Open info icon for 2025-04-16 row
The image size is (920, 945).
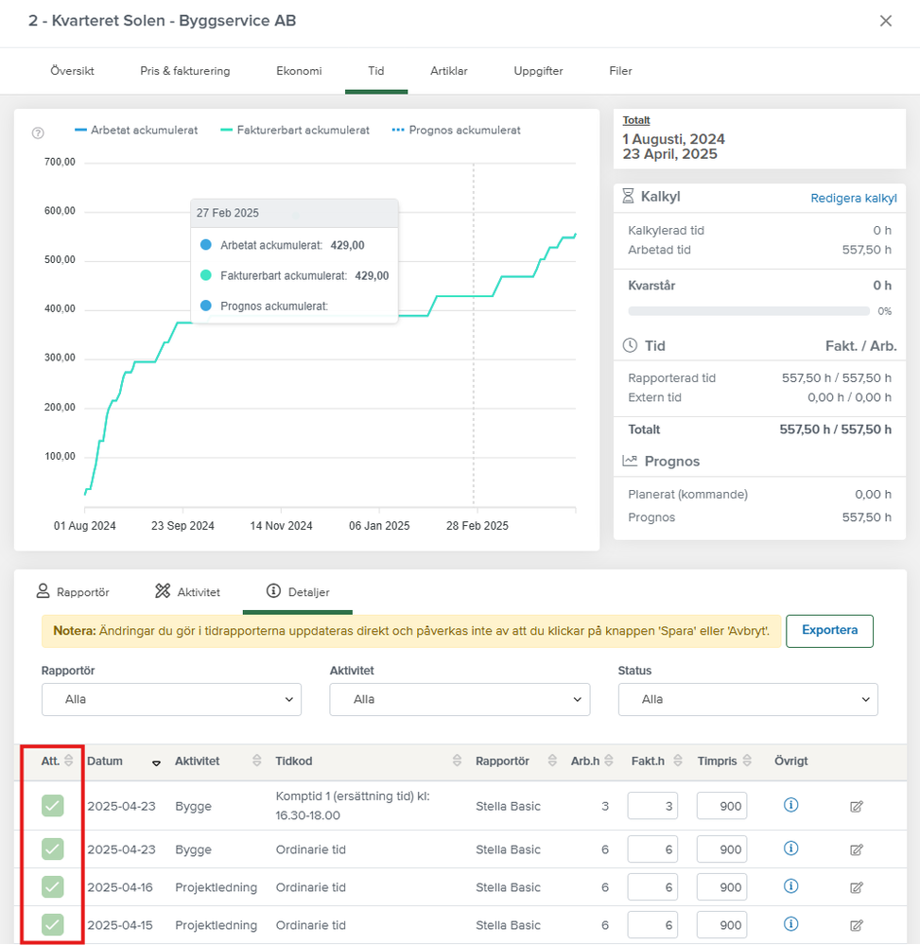pyautogui.click(x=790, y=886)
